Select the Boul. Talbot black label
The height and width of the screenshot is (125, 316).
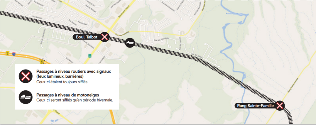click(x=87, y=37)
